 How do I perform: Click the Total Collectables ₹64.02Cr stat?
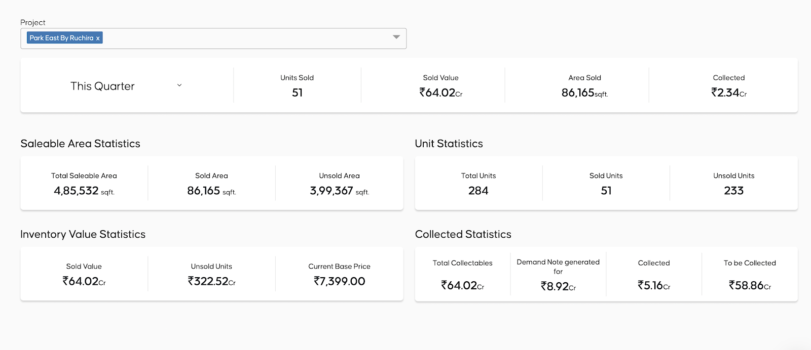[462, 285]
